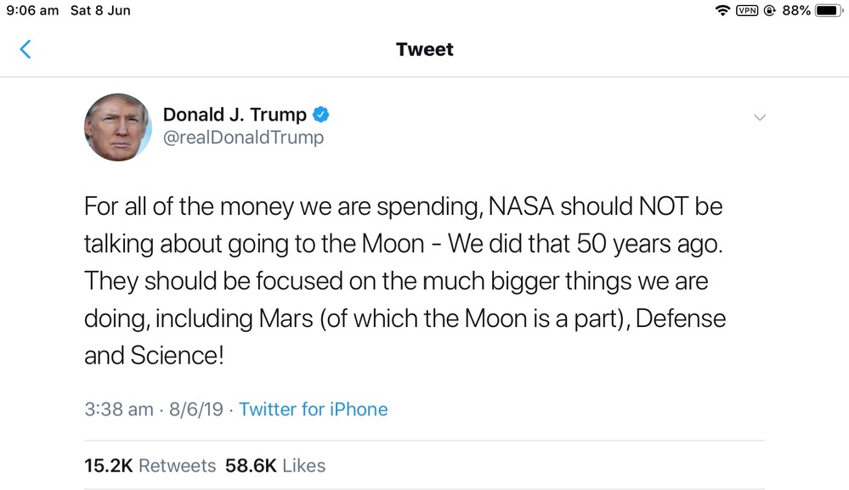This screenshot has width=849, height=490.
Task: Open the tweet options chevron menu
Action: click(760, 117)
